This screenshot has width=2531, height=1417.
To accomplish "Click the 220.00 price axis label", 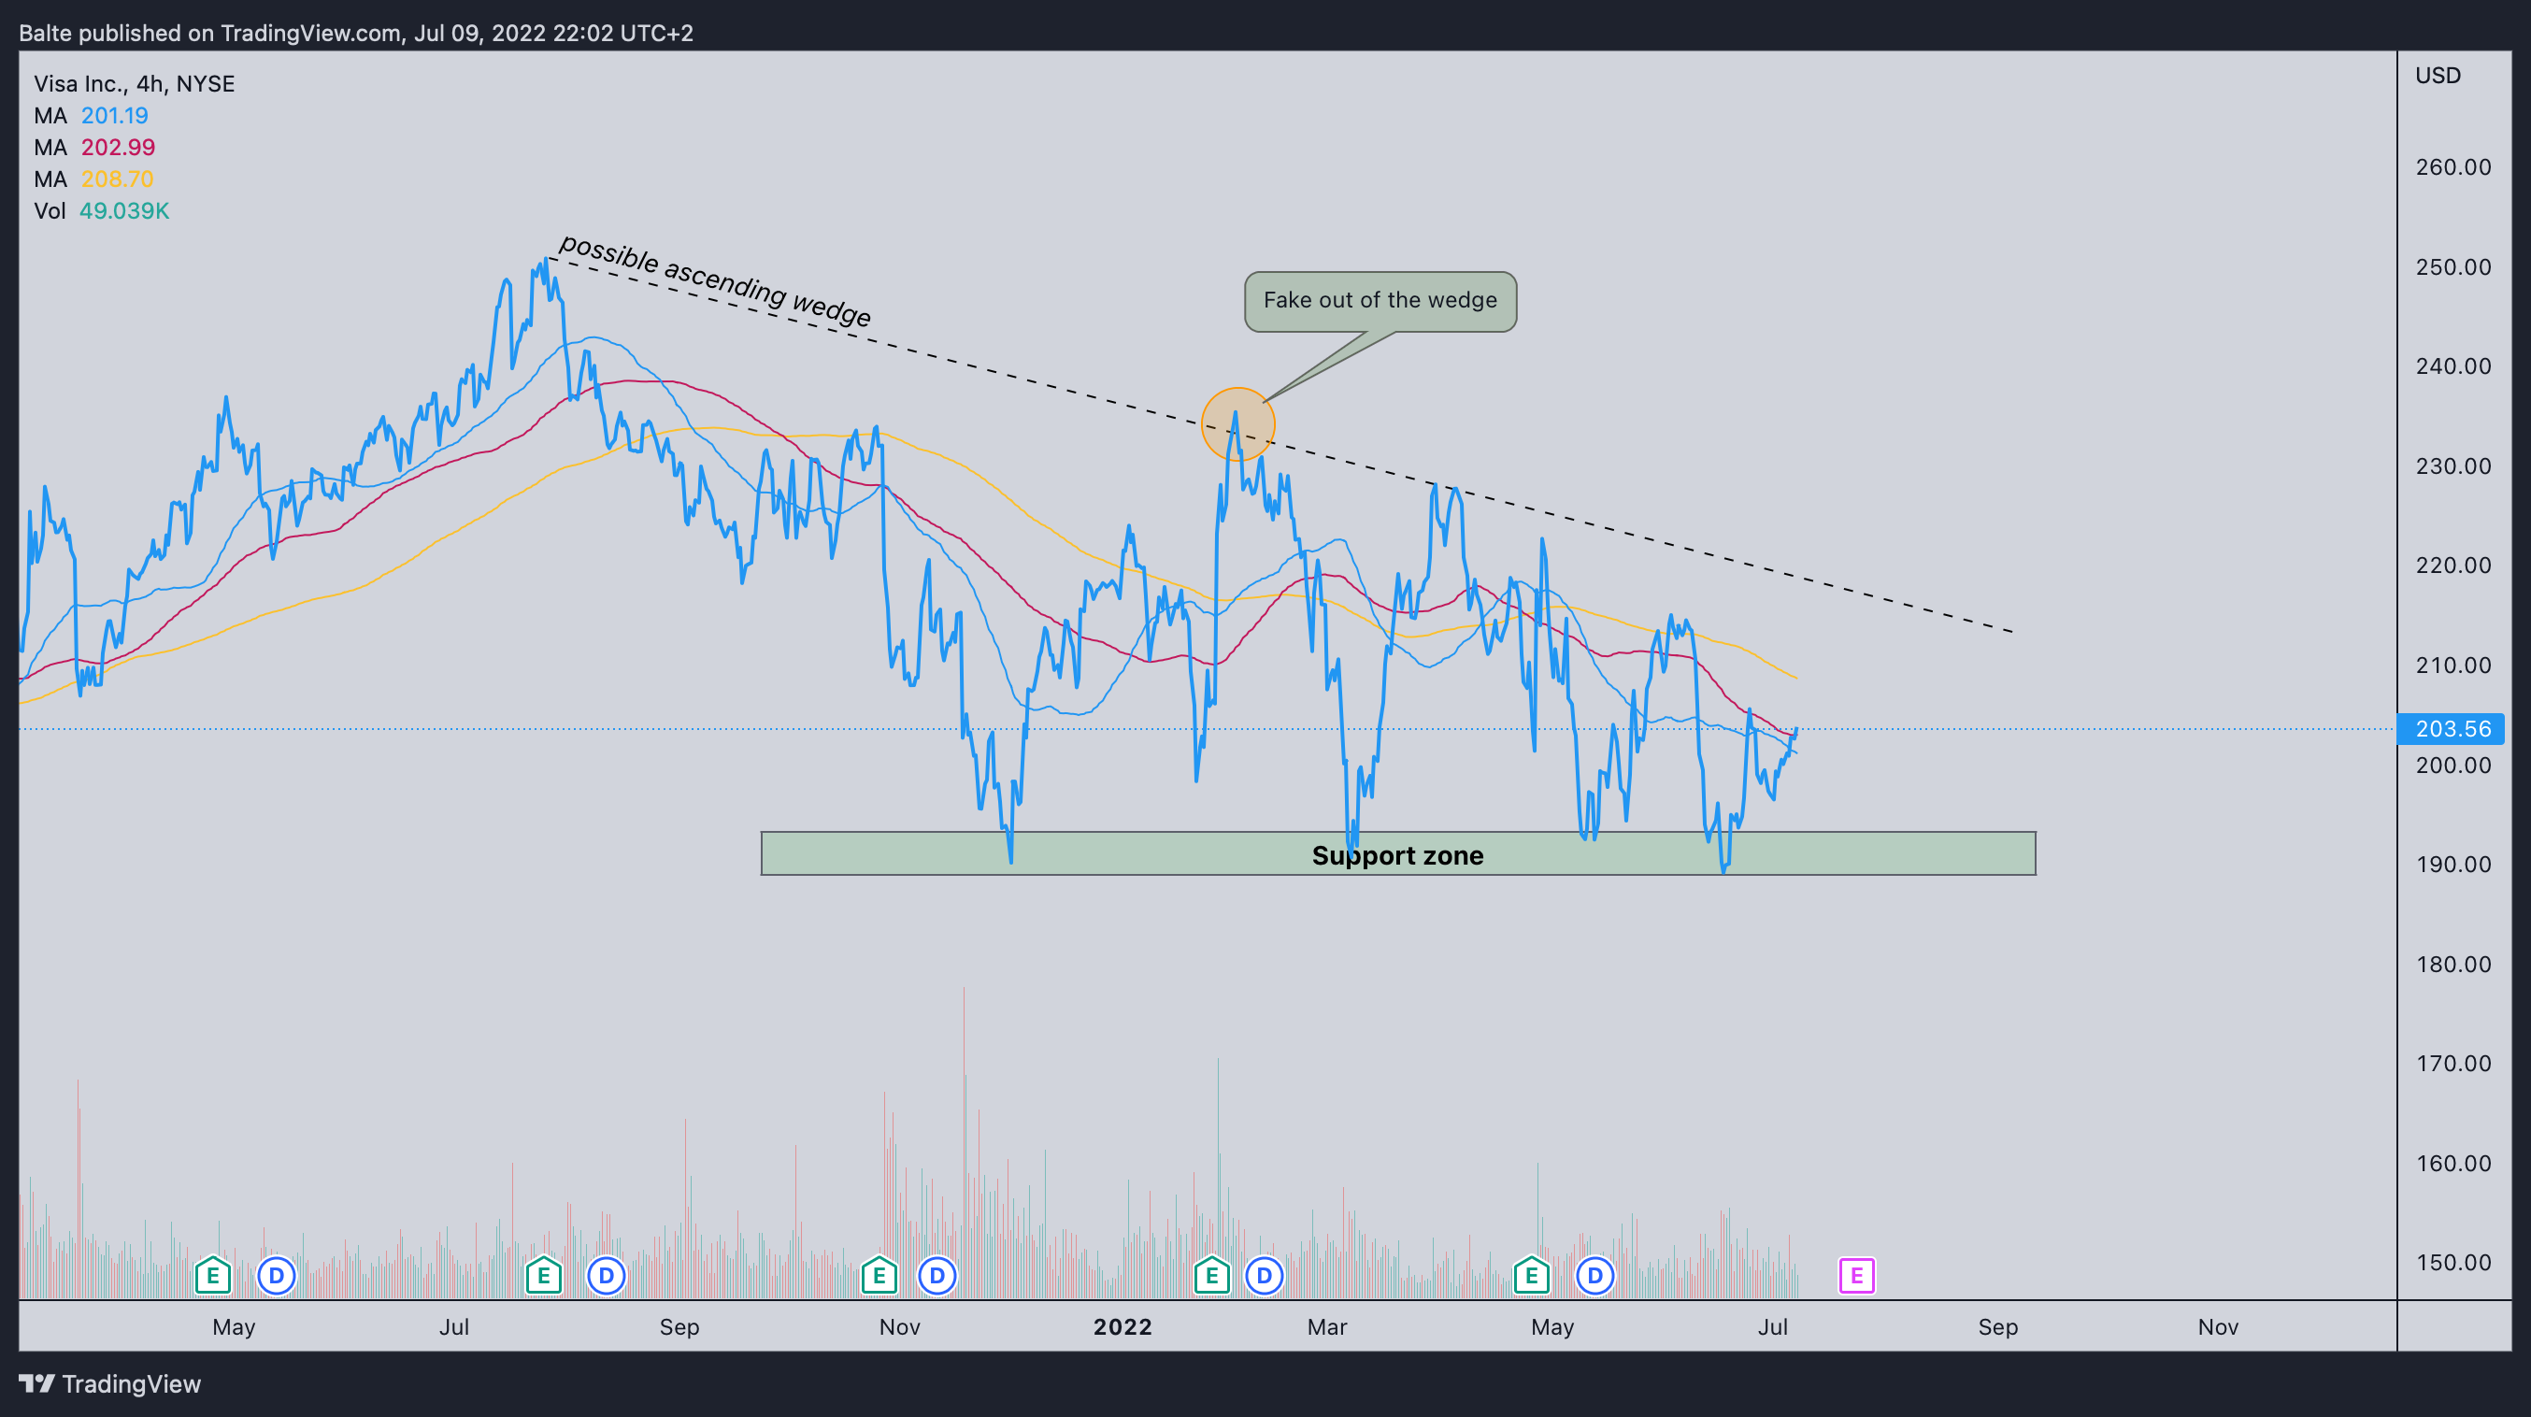I will [2452, 565].
